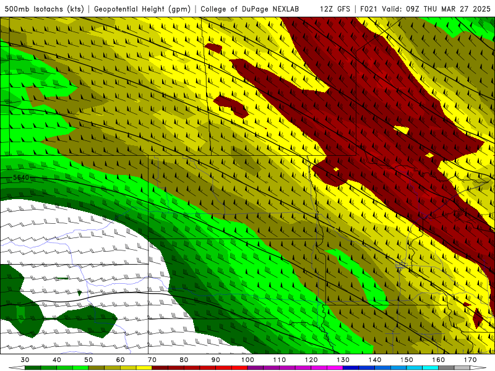Click the 'Geopotential Height (gpm)' title text
The image size is (495, 371).
[x=142, y=9]
